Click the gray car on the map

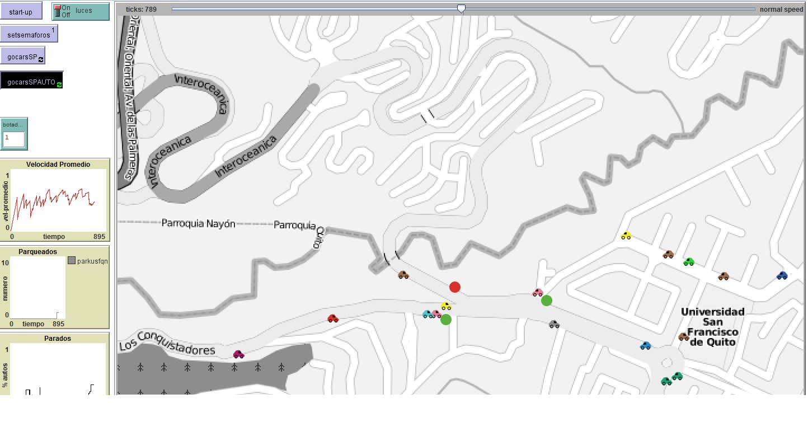click(x=554, y=324)
